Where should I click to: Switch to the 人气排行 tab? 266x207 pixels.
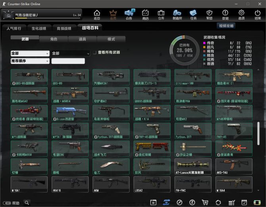point(14,28)
